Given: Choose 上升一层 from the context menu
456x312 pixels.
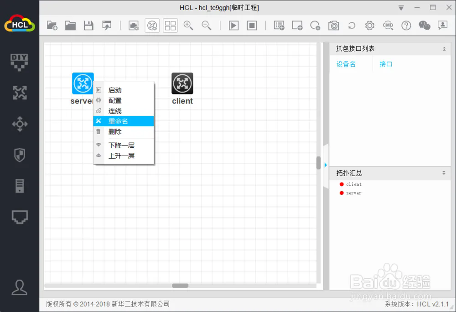Looking at the screenshot, I should [x=124, y=156].
